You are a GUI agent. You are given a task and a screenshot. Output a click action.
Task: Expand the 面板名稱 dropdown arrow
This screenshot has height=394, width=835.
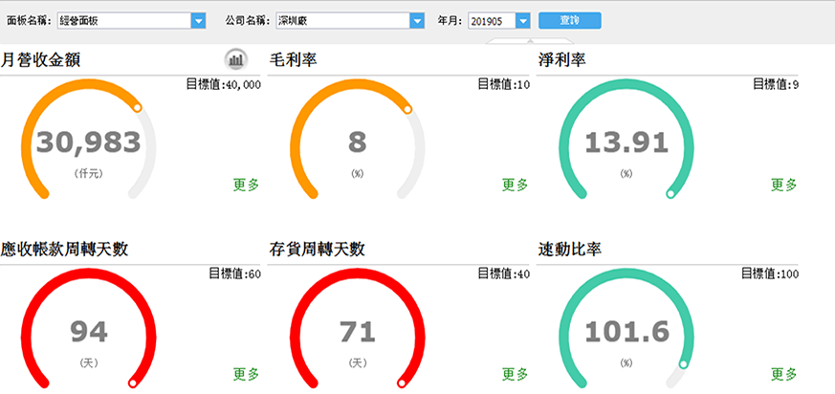tap(198, 20)
